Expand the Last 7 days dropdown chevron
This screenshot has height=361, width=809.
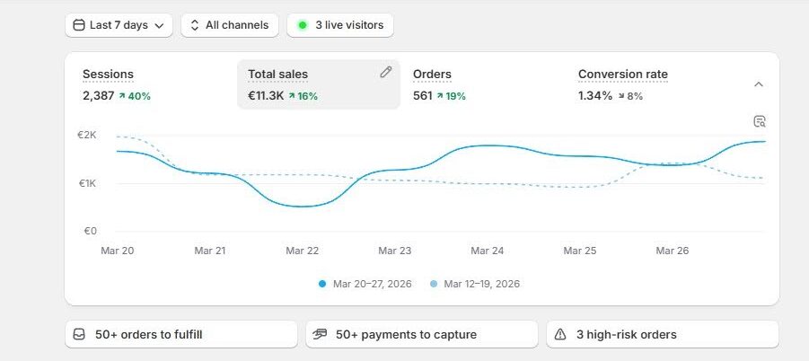click(159, 26)
